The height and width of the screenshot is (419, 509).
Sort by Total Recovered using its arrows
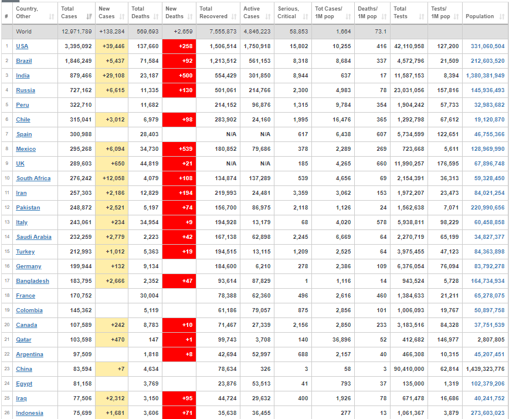(235, 16)
